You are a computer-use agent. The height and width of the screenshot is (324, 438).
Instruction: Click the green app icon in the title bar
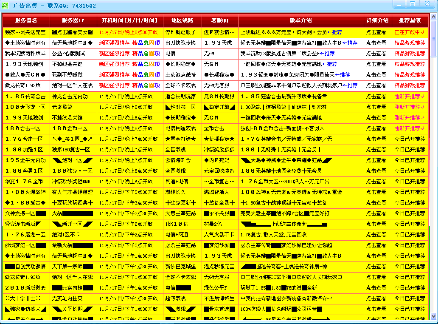(x=6, y=6)
